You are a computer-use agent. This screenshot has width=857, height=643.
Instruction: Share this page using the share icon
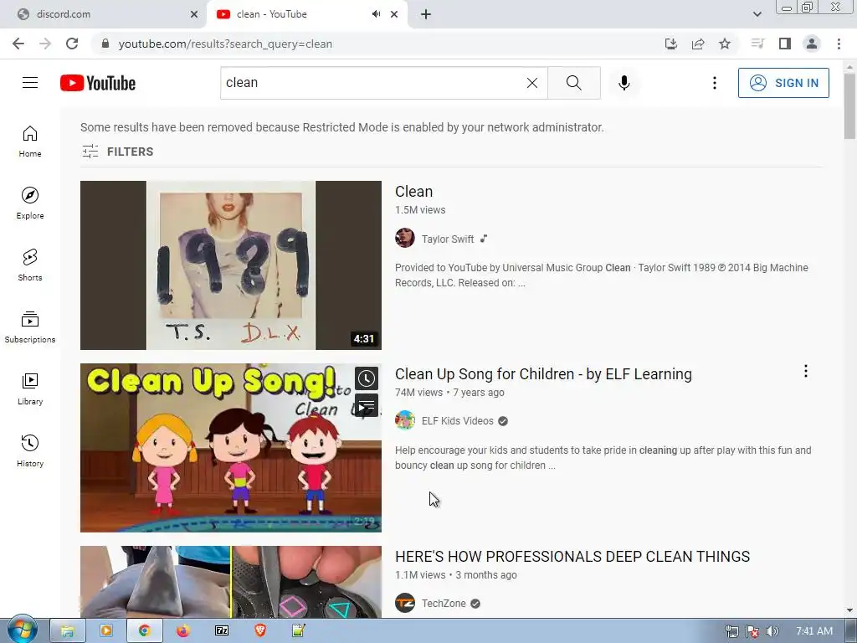(698, 44)
